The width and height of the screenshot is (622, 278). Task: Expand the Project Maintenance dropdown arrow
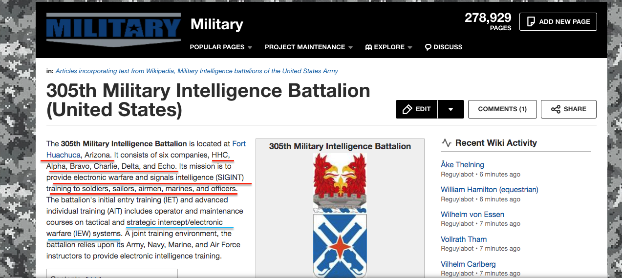point(350,48)
